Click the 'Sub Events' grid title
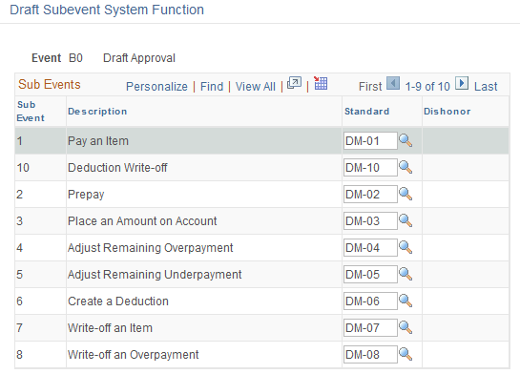The image size is (520, 374). (x=50, y=84)
